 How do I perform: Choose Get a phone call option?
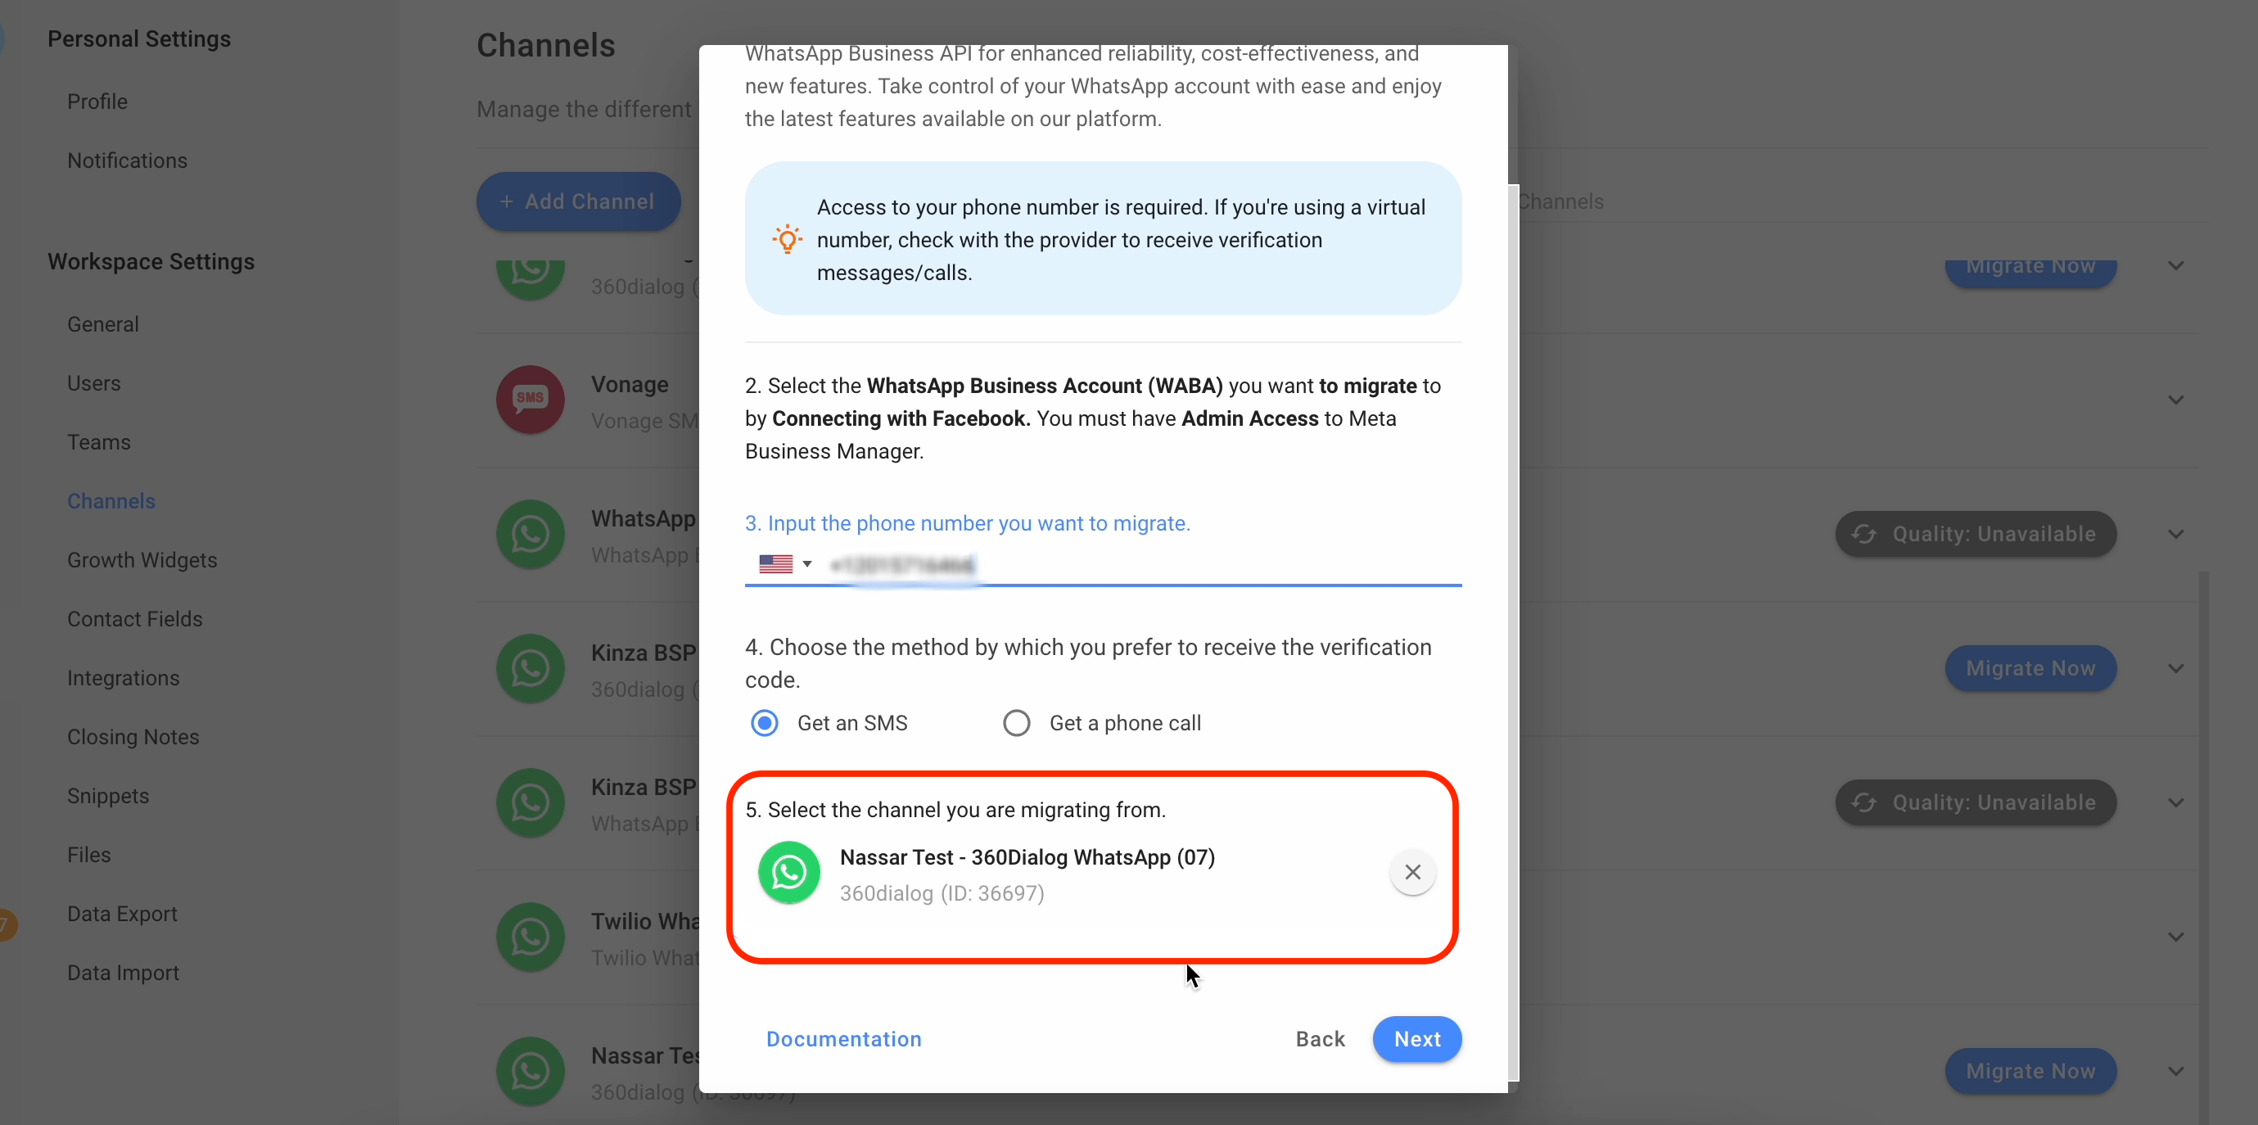(x=1016, y=724)
